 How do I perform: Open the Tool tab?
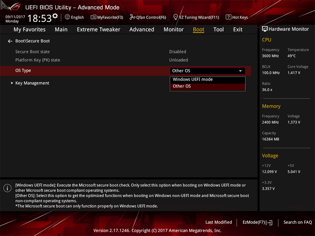(x=218, y=30)
